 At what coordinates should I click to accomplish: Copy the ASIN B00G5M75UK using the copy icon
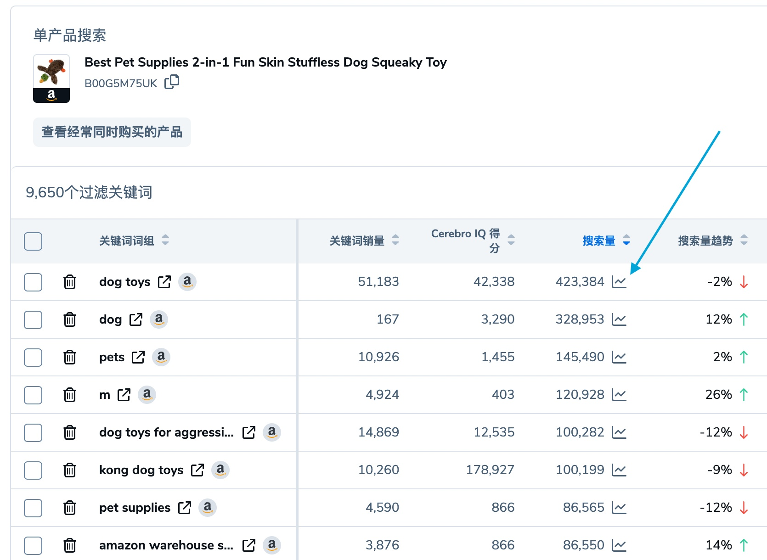(x=172, y=83)
